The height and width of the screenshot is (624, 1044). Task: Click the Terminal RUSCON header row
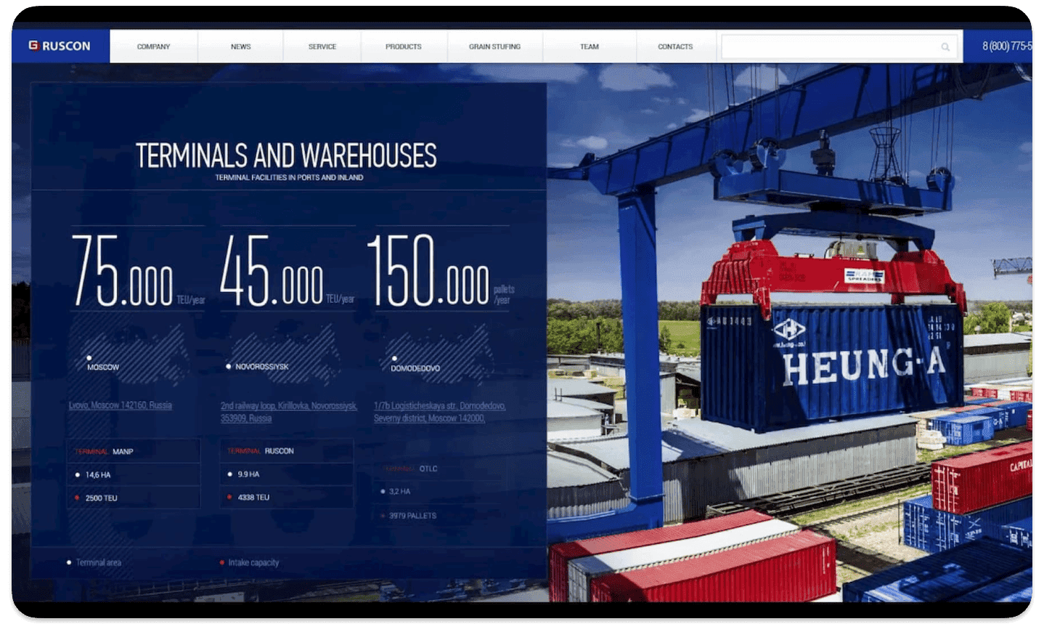click(286, 450)
